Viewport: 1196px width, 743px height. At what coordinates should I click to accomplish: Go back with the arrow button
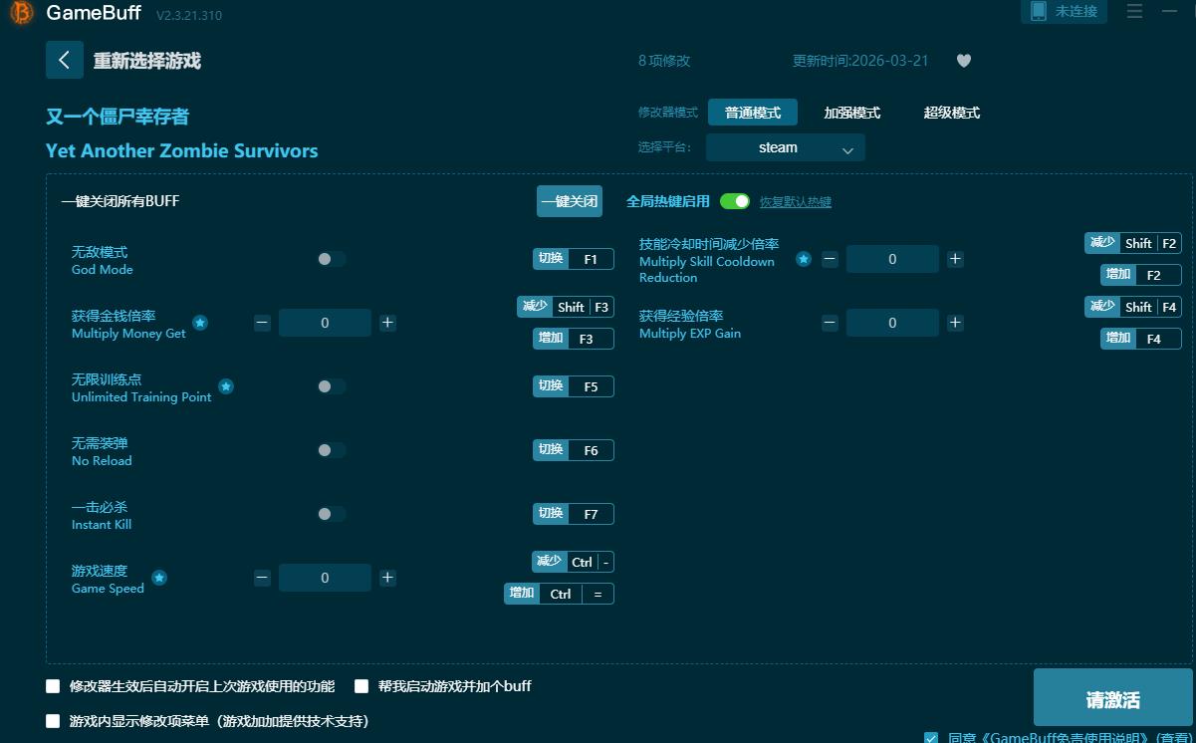coord(65,60)
